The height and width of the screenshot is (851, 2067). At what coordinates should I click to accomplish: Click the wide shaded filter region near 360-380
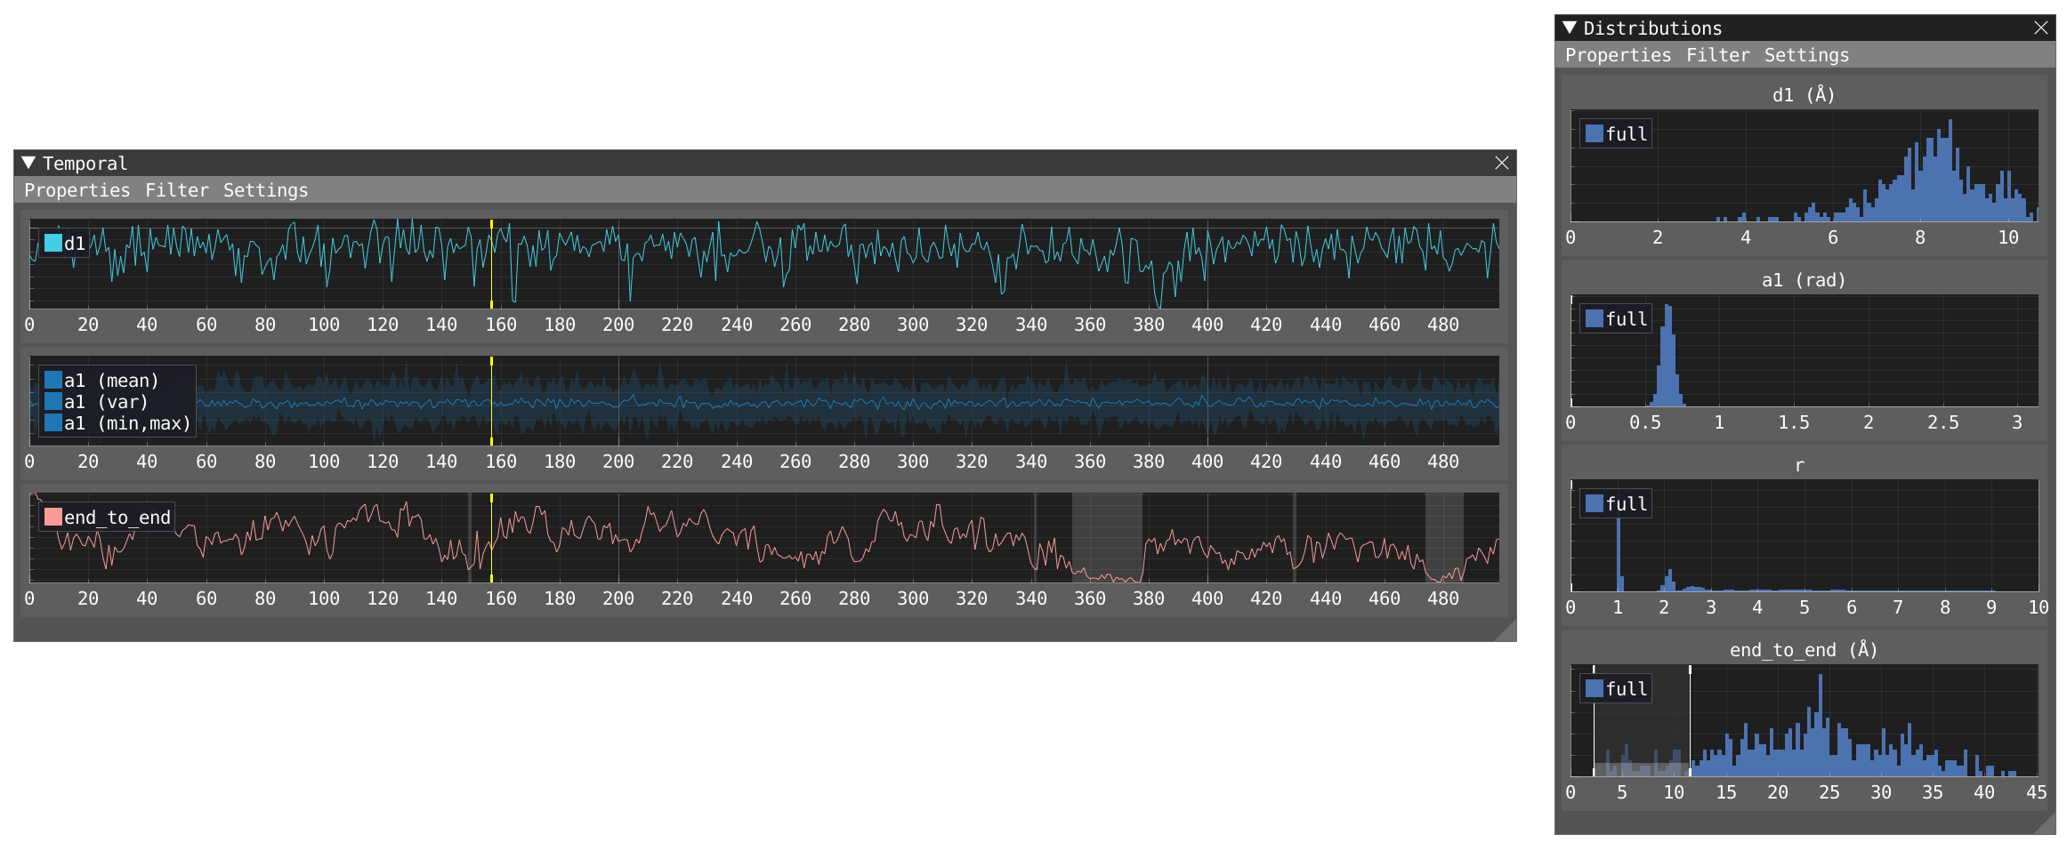[1107, 538]
